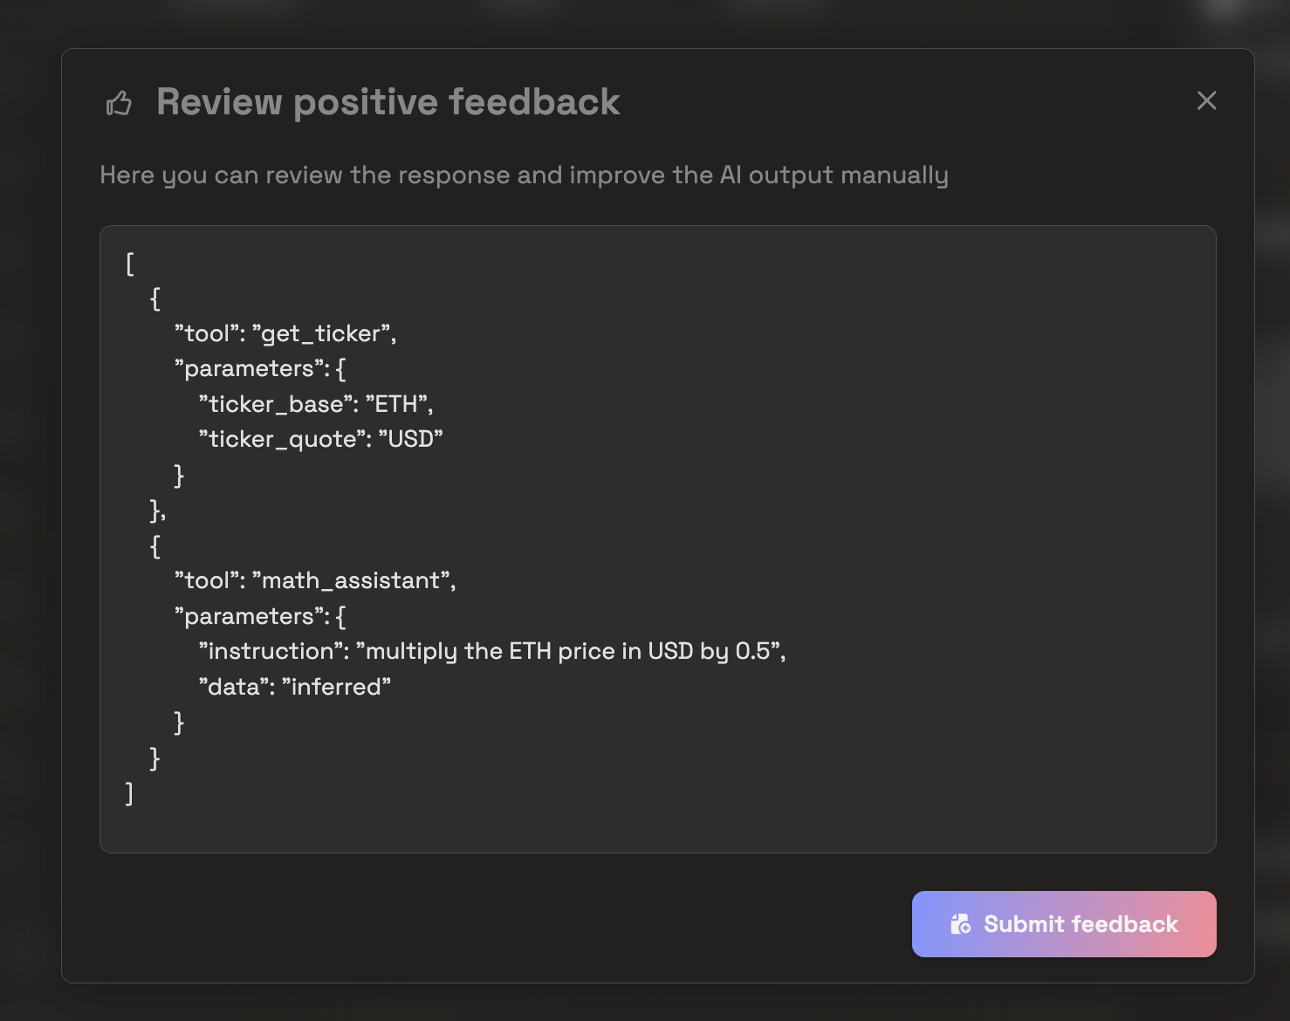
Task: Select the get_ticker tool name in the code
Action: point(320,333)
